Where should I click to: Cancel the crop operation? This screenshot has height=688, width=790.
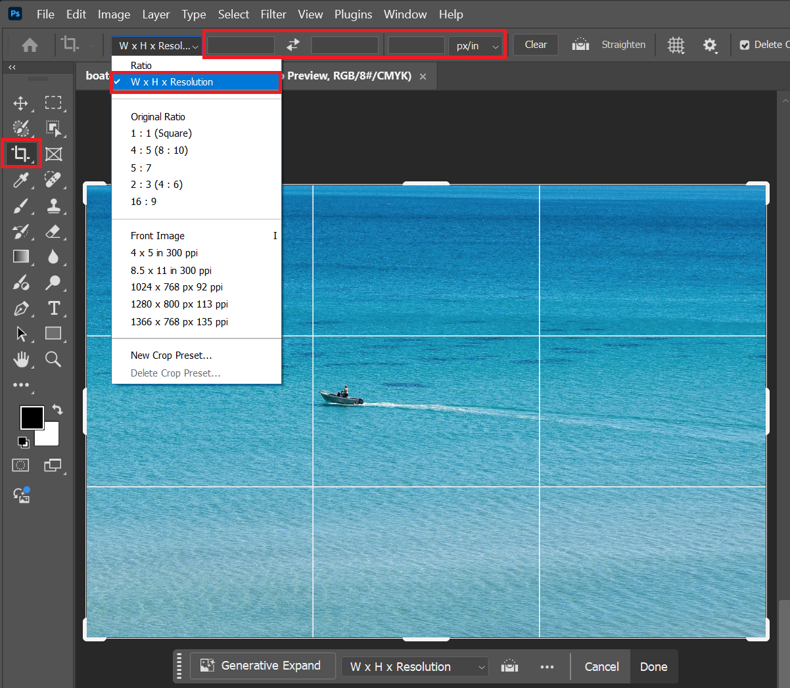pyautogui.click(x=601, y=666)
